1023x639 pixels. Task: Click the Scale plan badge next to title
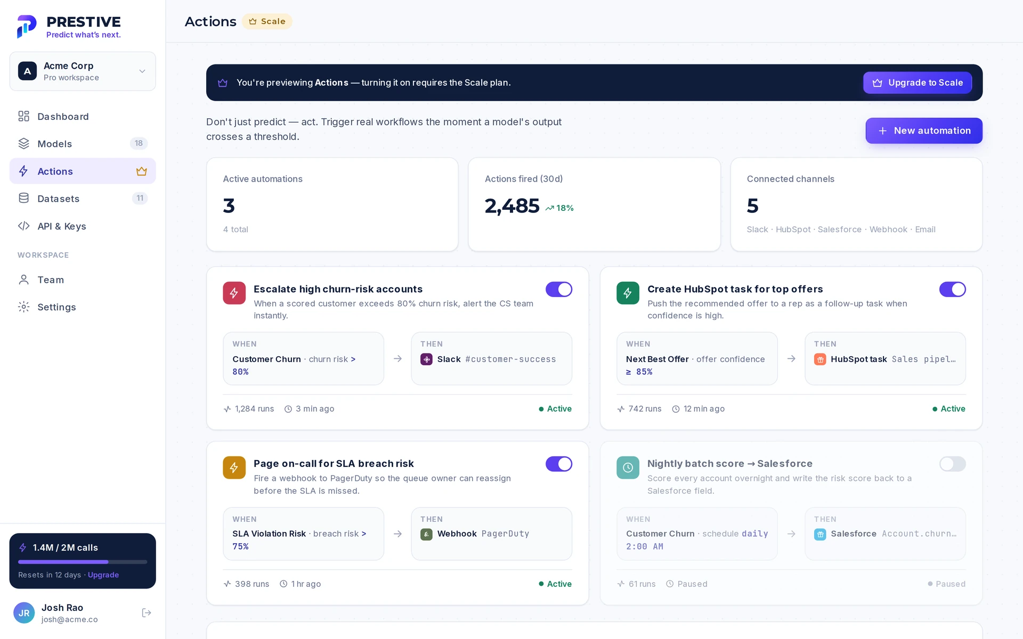tap(267, 21)
